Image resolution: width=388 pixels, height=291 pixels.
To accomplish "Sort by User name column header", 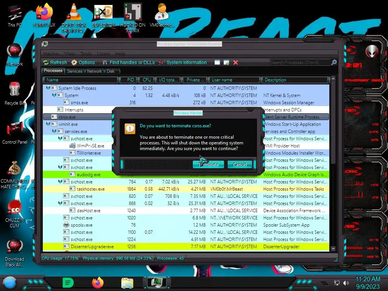I will tap(234, 80).
